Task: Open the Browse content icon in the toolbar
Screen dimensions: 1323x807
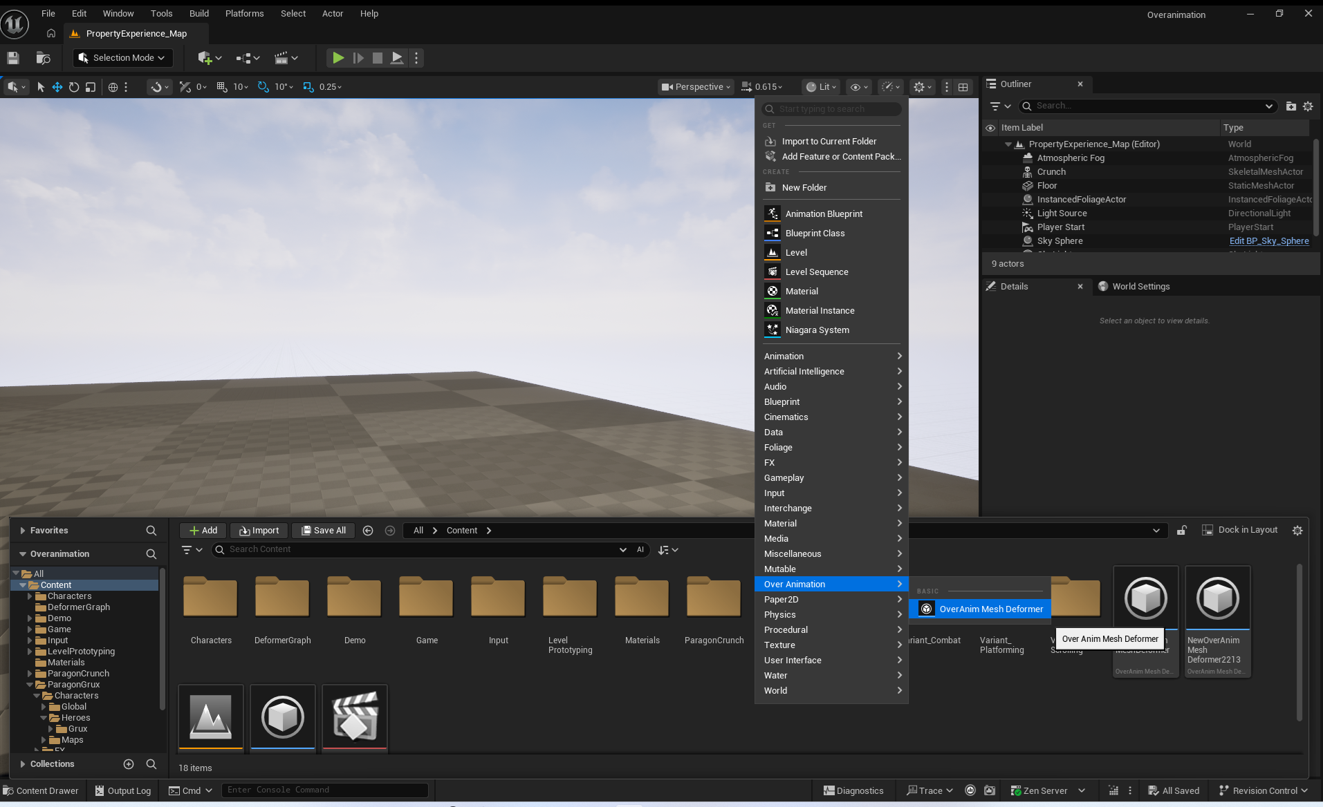Action: click(43, 58)
